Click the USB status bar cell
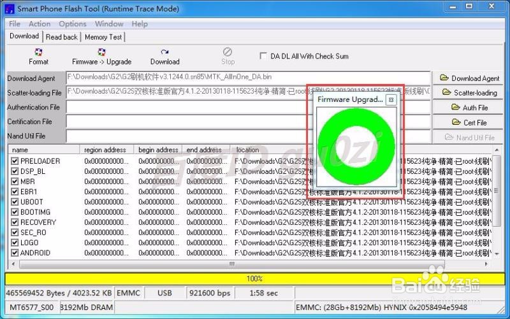The height and width of the screenshot is (319, 510). pyautogui.click(x=164, y=293)
